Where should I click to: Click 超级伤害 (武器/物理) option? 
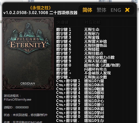tap(102, 65)
